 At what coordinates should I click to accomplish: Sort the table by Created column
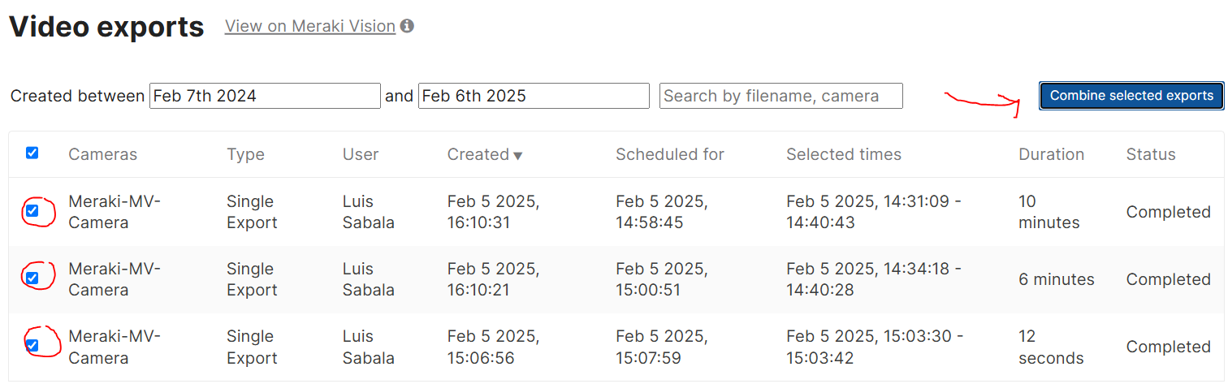[478, 154]
